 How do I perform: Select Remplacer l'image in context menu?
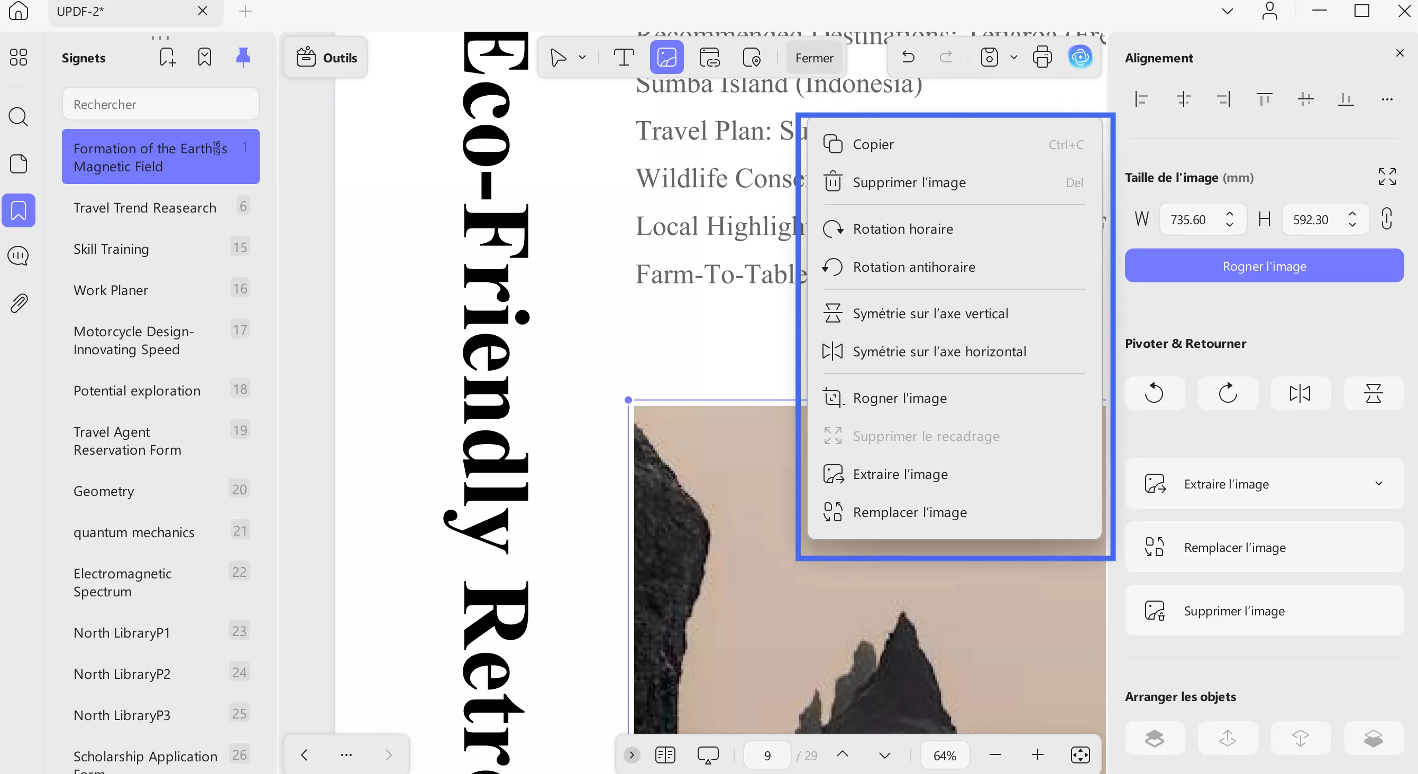tap(909, 512)
